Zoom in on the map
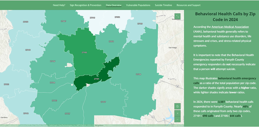The image size is (259, 127). (178, 113)
